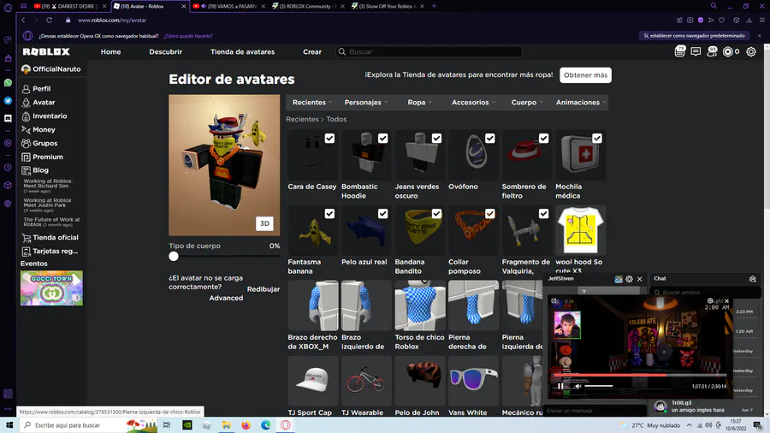This screenshot has height=433, width=770.
Task: Open Tienda de avatares nav item
Action: pyautogui.click(x=243, y=51)
